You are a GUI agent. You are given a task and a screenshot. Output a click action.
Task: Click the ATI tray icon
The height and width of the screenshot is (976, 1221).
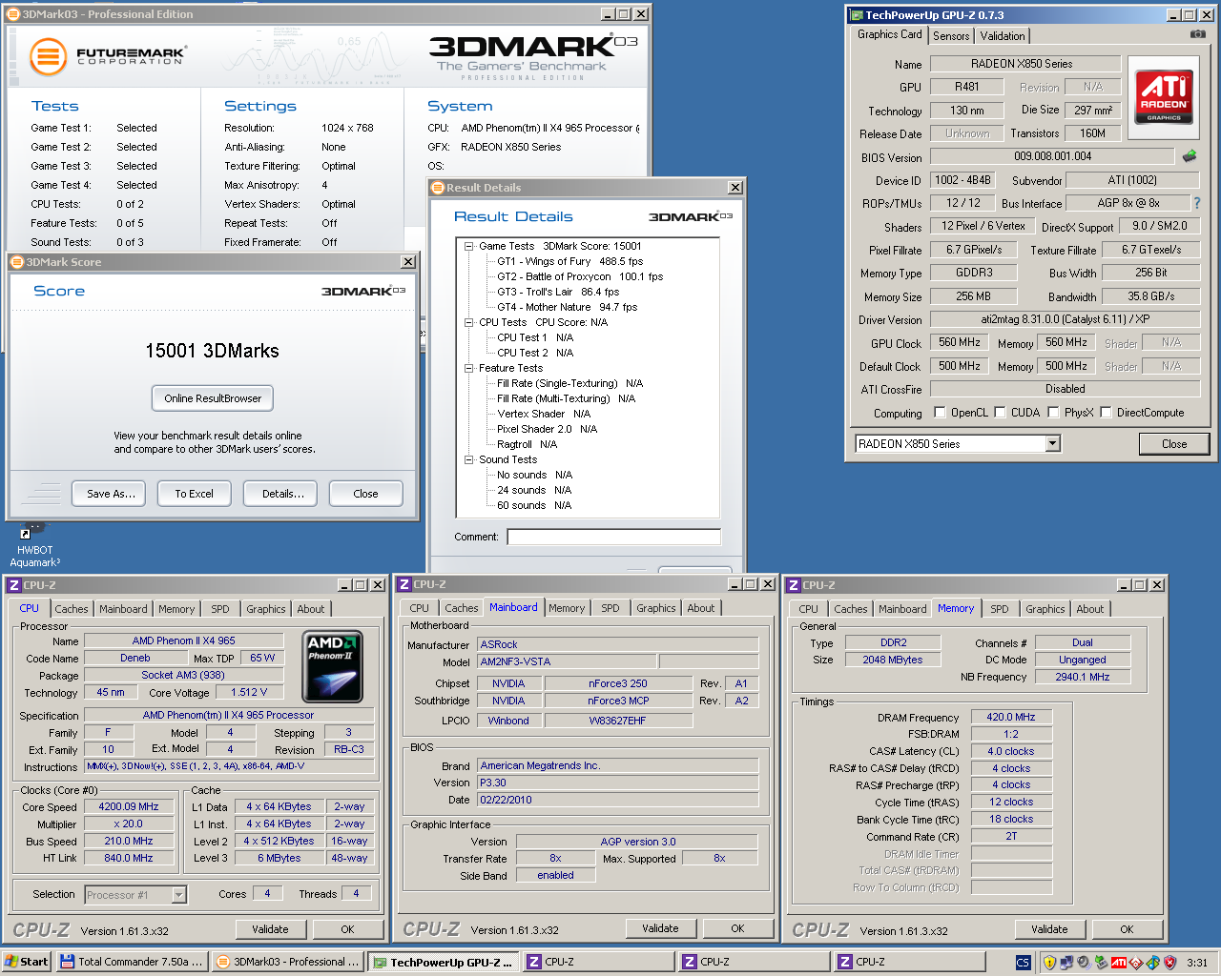point(1119,963)
